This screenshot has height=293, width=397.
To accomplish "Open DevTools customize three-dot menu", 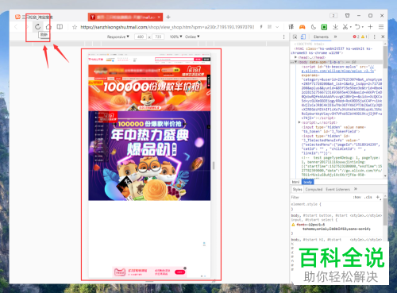I will [374, 37].
